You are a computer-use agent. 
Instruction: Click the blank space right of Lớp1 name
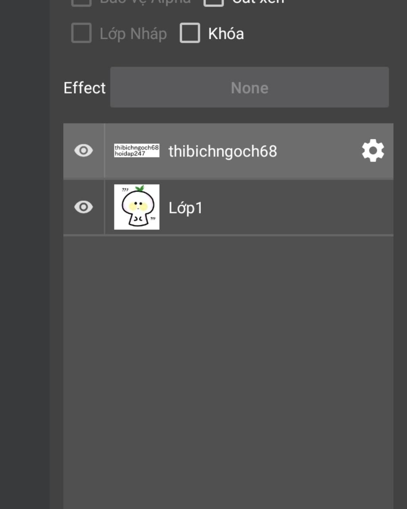[x=298, y=208]
